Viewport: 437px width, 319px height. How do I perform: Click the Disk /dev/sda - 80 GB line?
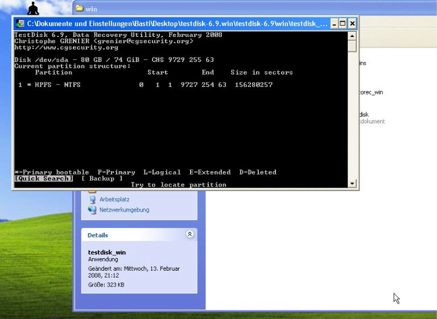pyautogui.click(x=114, y=60)
